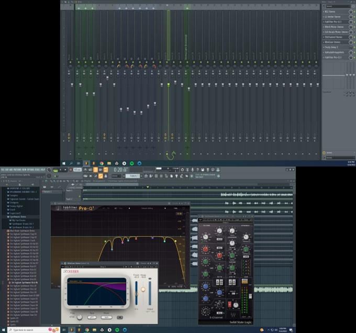Viewport: 356px width, 333px height.
Task: Click the download content library icon
Action: point(218,170)
